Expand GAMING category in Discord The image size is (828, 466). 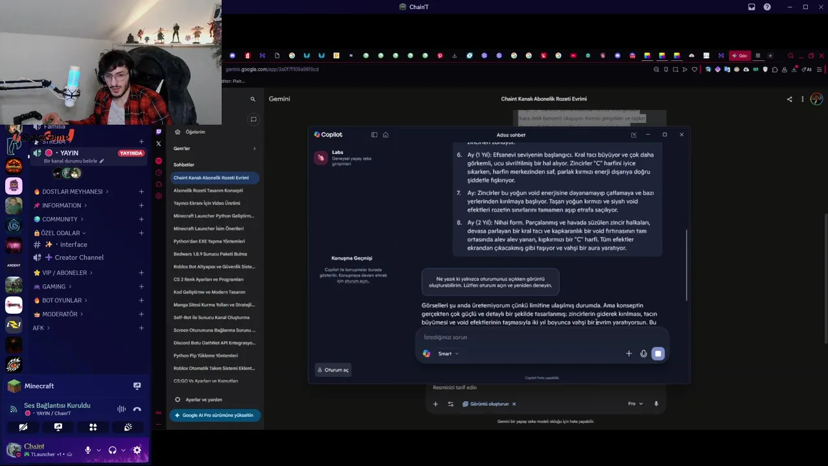pos(53,287)
